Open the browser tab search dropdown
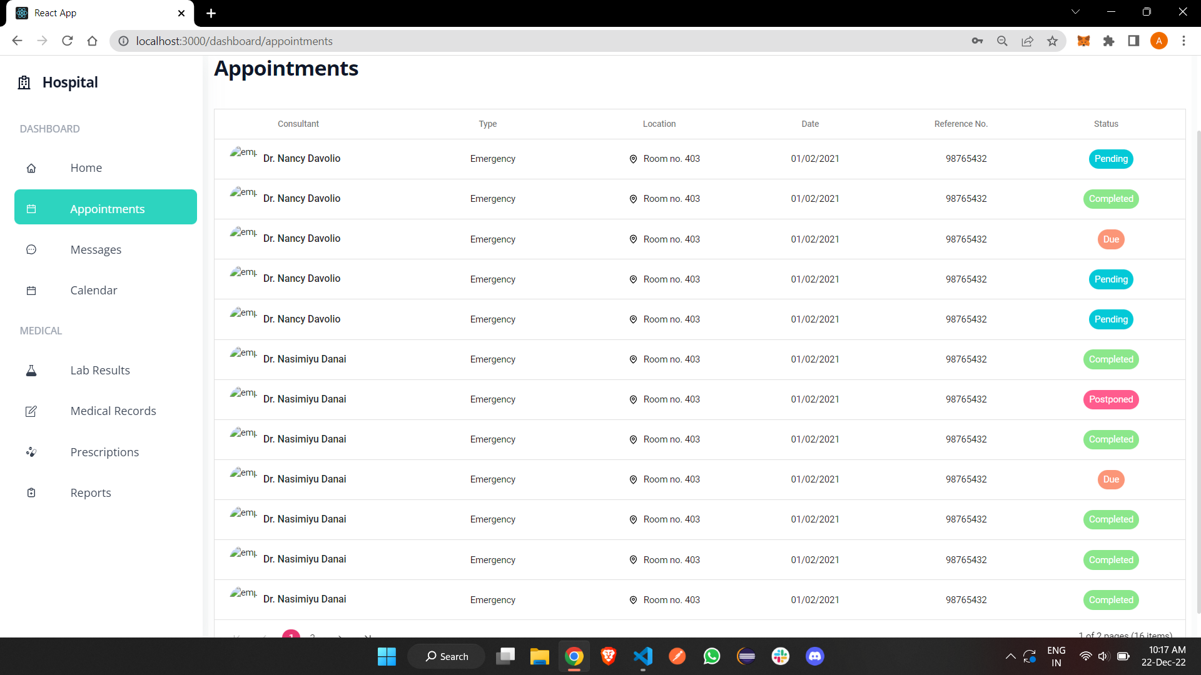Screen dimensions: 1201x675 [1075, 11]
